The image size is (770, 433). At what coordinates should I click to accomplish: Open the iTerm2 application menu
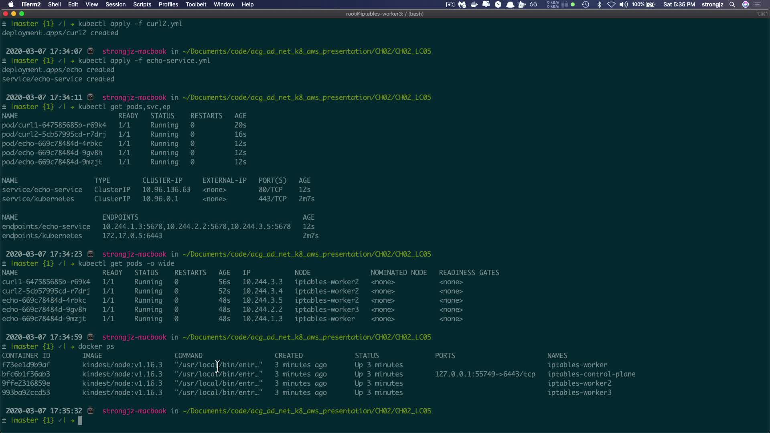[31, 4]
